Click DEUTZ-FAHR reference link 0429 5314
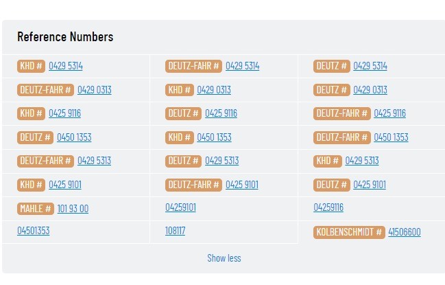 [x=242, y=67]
